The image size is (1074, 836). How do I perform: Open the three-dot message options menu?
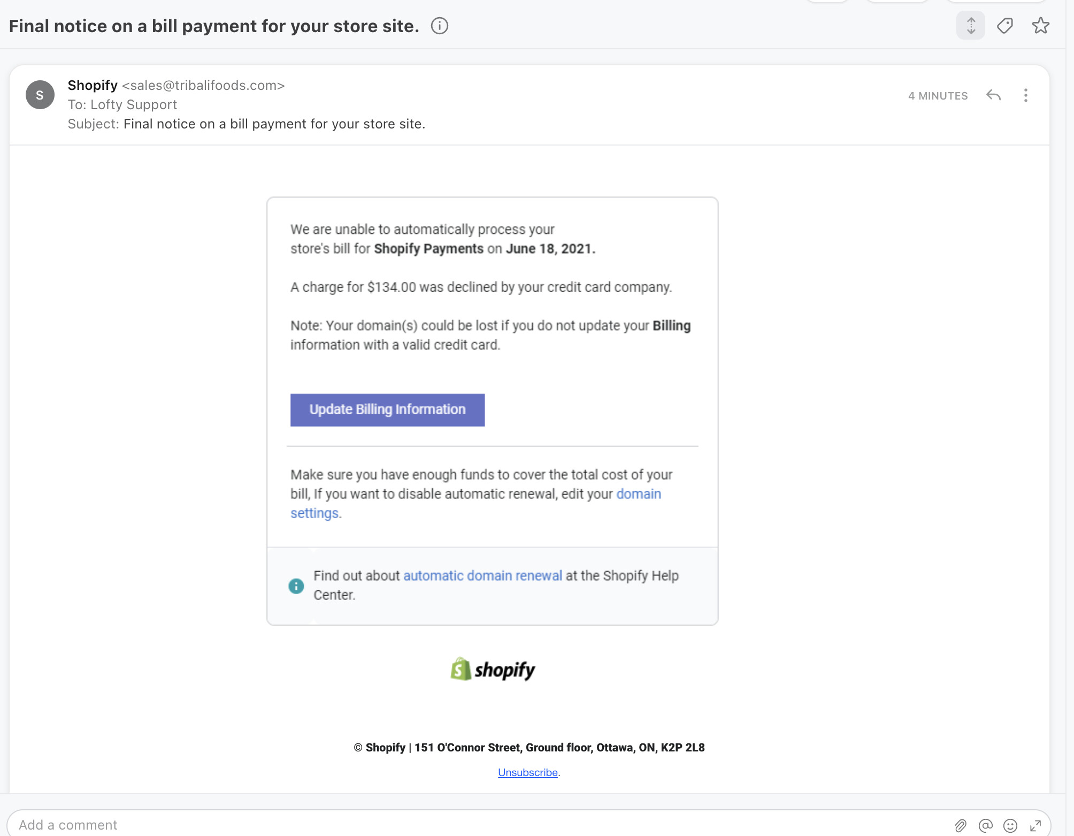(1025, 95)
